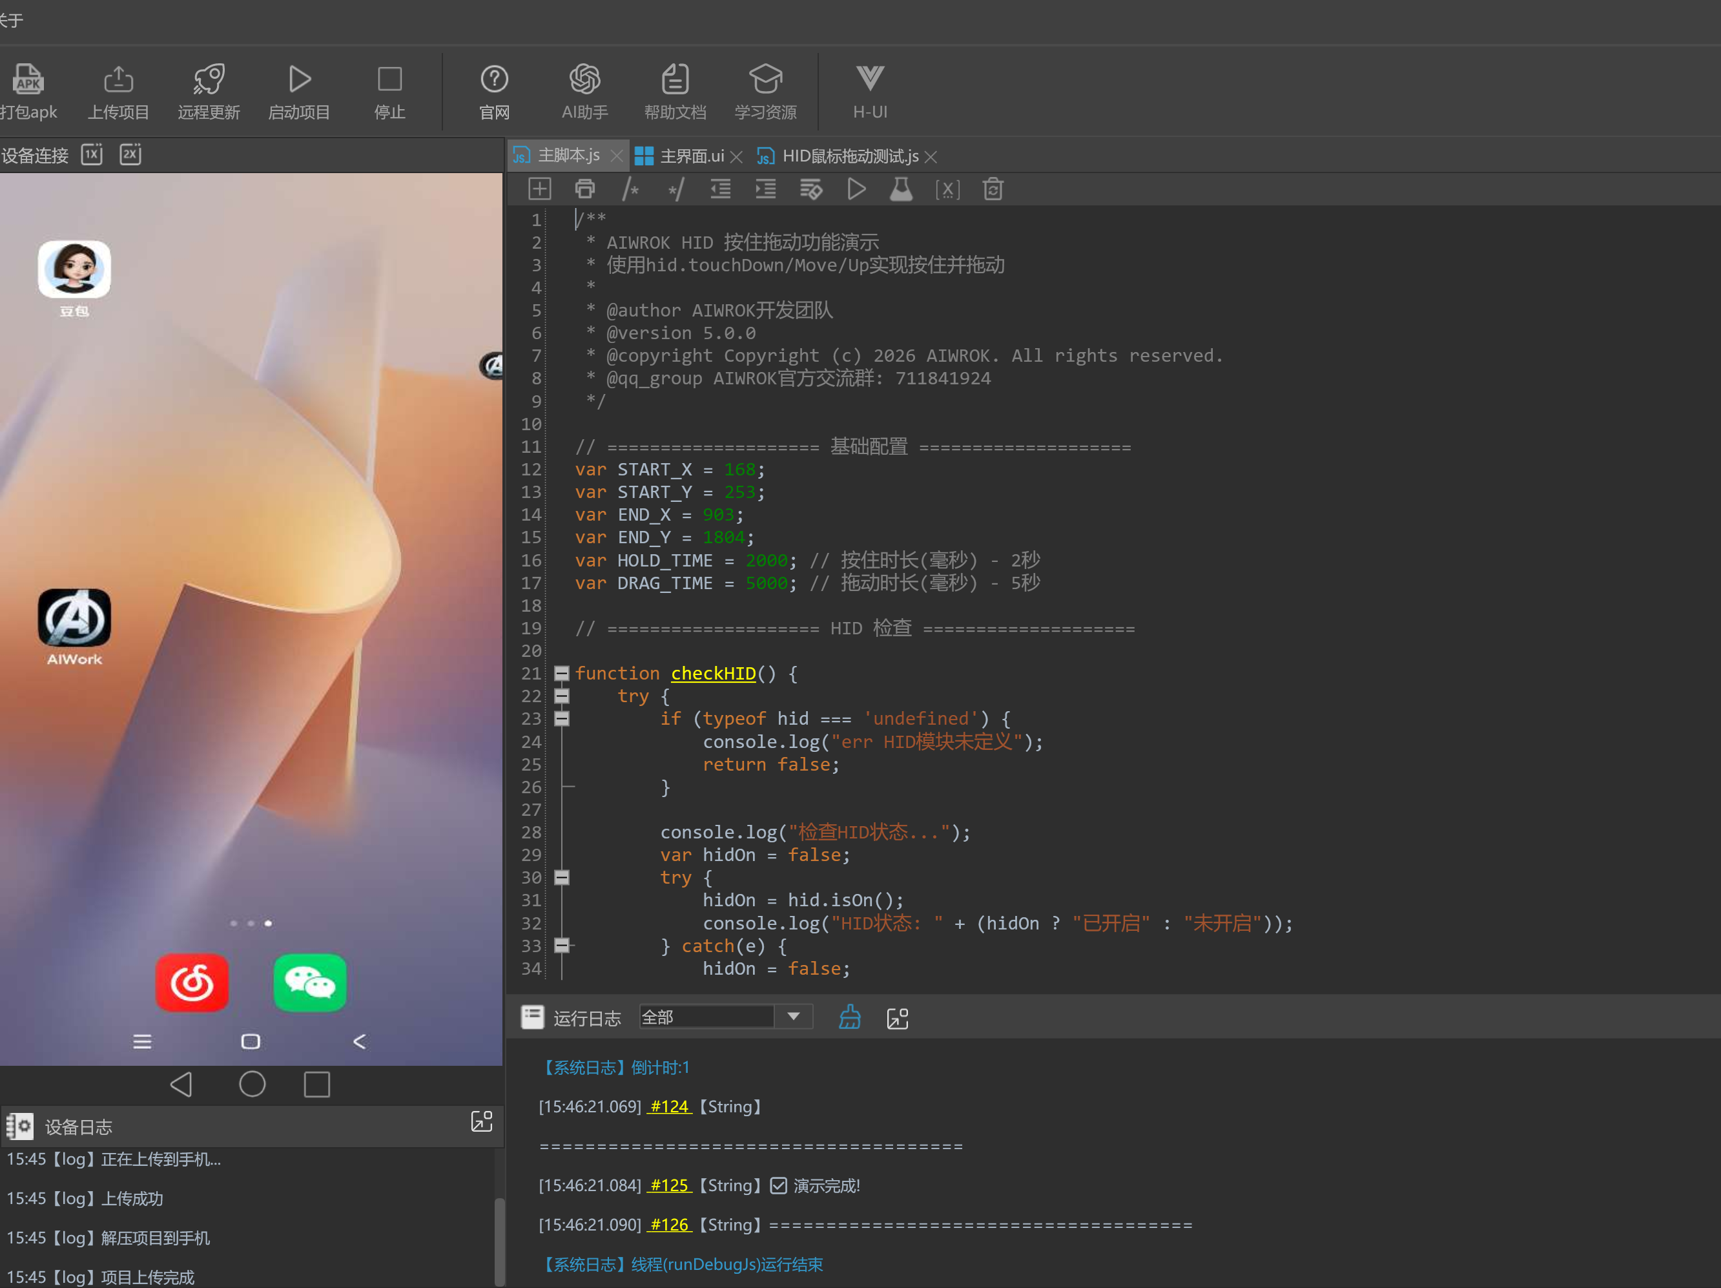
Task: Collapse function checkHID fold marker line 21
Action: (562, 673)
